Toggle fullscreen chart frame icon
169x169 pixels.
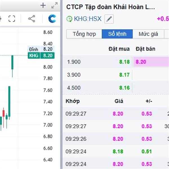[x=12, y=19]
